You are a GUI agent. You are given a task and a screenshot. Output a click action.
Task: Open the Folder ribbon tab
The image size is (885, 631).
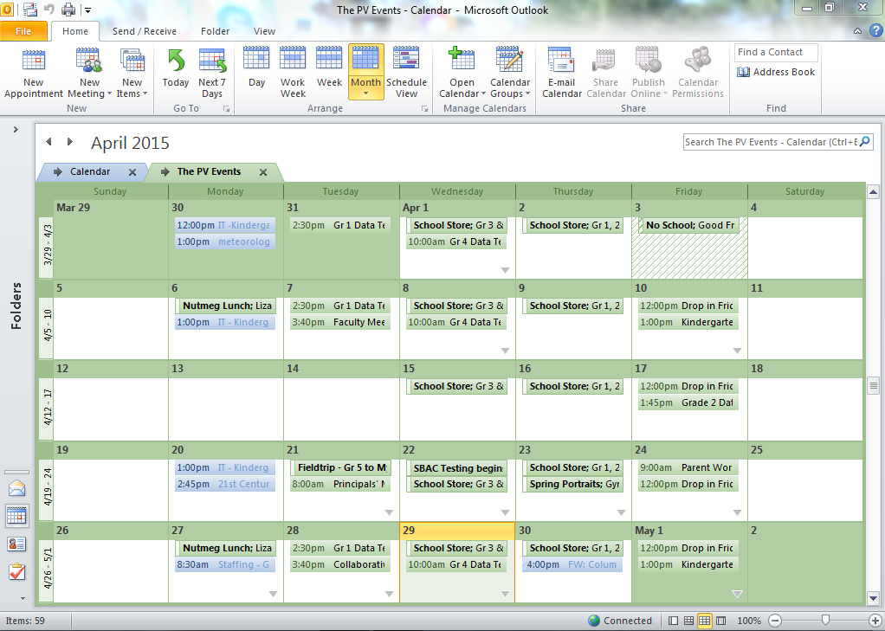click(x=215, y=32)
